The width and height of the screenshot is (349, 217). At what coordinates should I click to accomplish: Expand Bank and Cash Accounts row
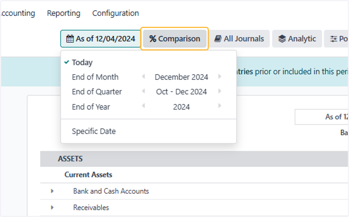coord(52,191)
